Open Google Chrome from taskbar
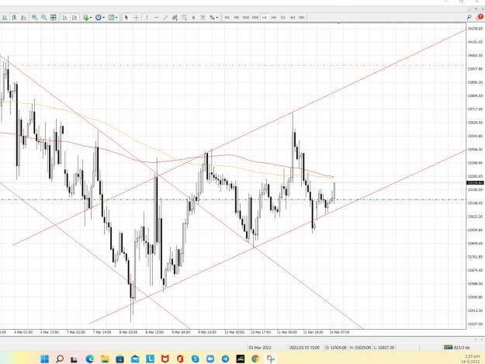Image resolution: width=485 pixels, height=364 pixels. click(x=255, y=359)
